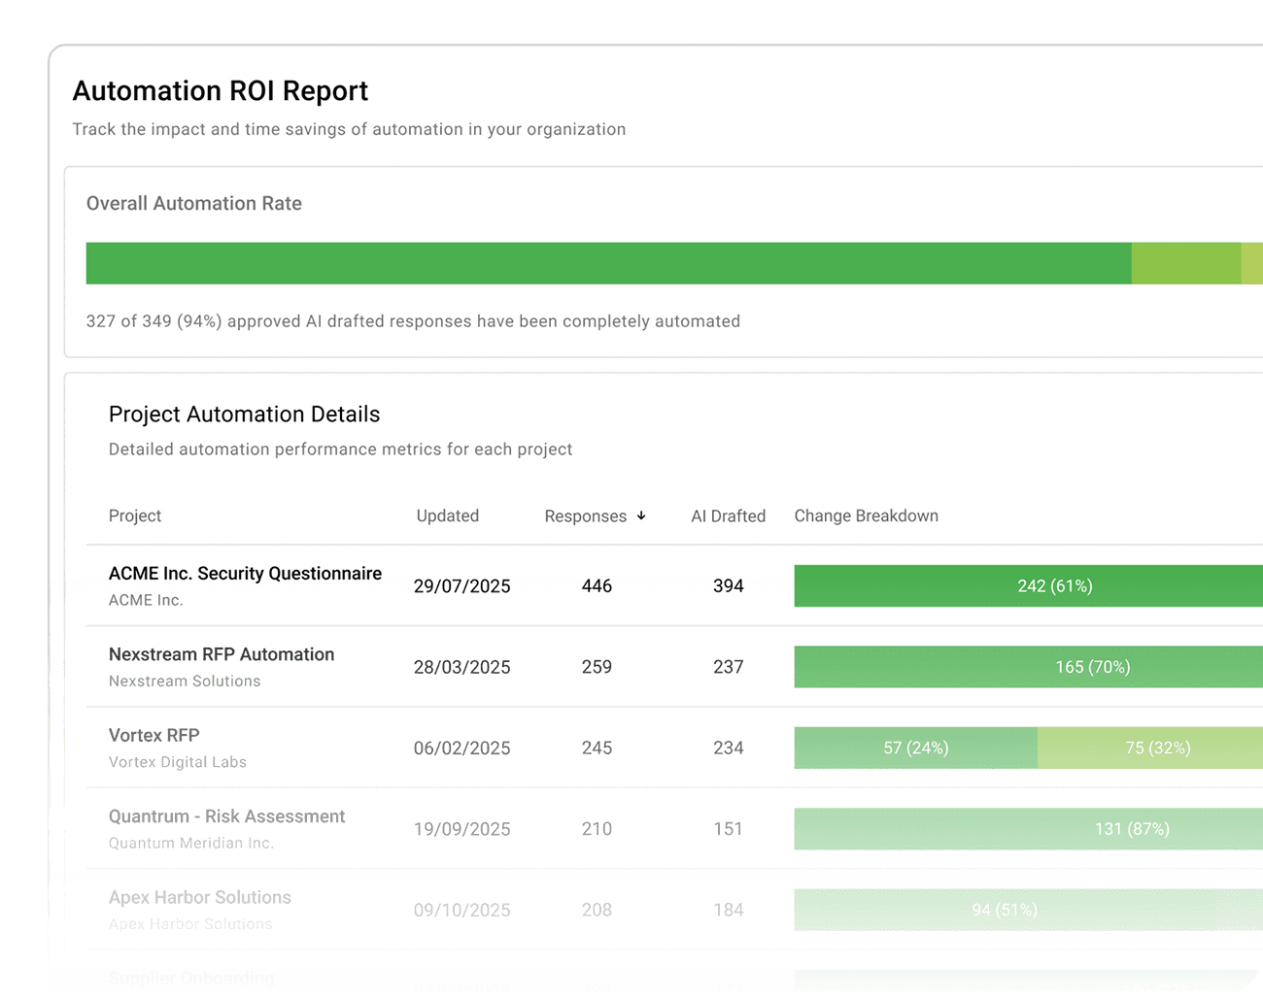This screenshot has width=1263, height=998.
Task: Click AI drafted value 234
Action: [x=729, y=748]
